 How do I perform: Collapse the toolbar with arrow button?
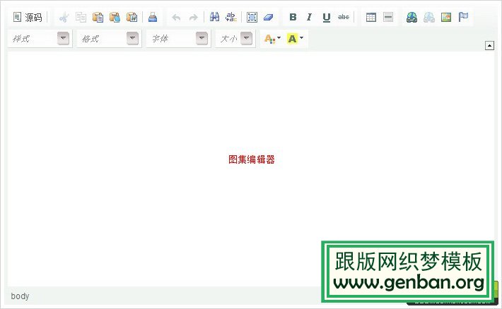tap(489, 46)
